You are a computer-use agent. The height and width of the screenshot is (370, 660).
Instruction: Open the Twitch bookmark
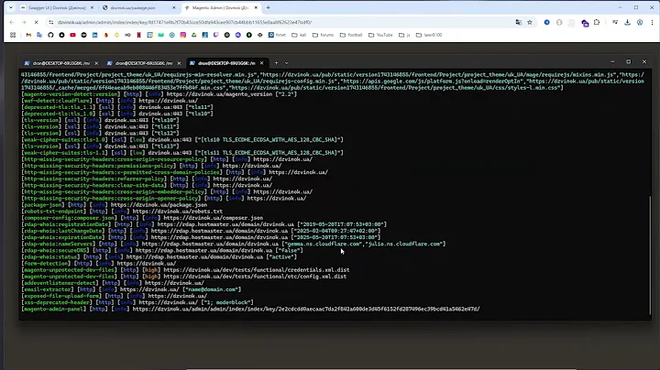[216, 35]
